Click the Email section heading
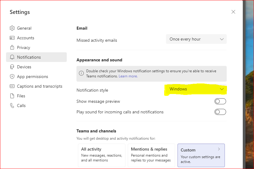This screenshot has height=169, width=254. point(82,28)
